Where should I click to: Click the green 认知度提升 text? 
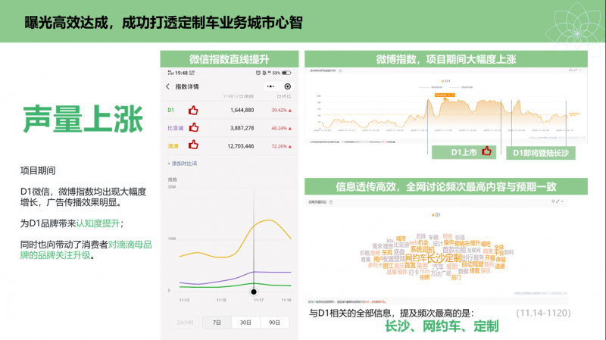click(98, 223)
